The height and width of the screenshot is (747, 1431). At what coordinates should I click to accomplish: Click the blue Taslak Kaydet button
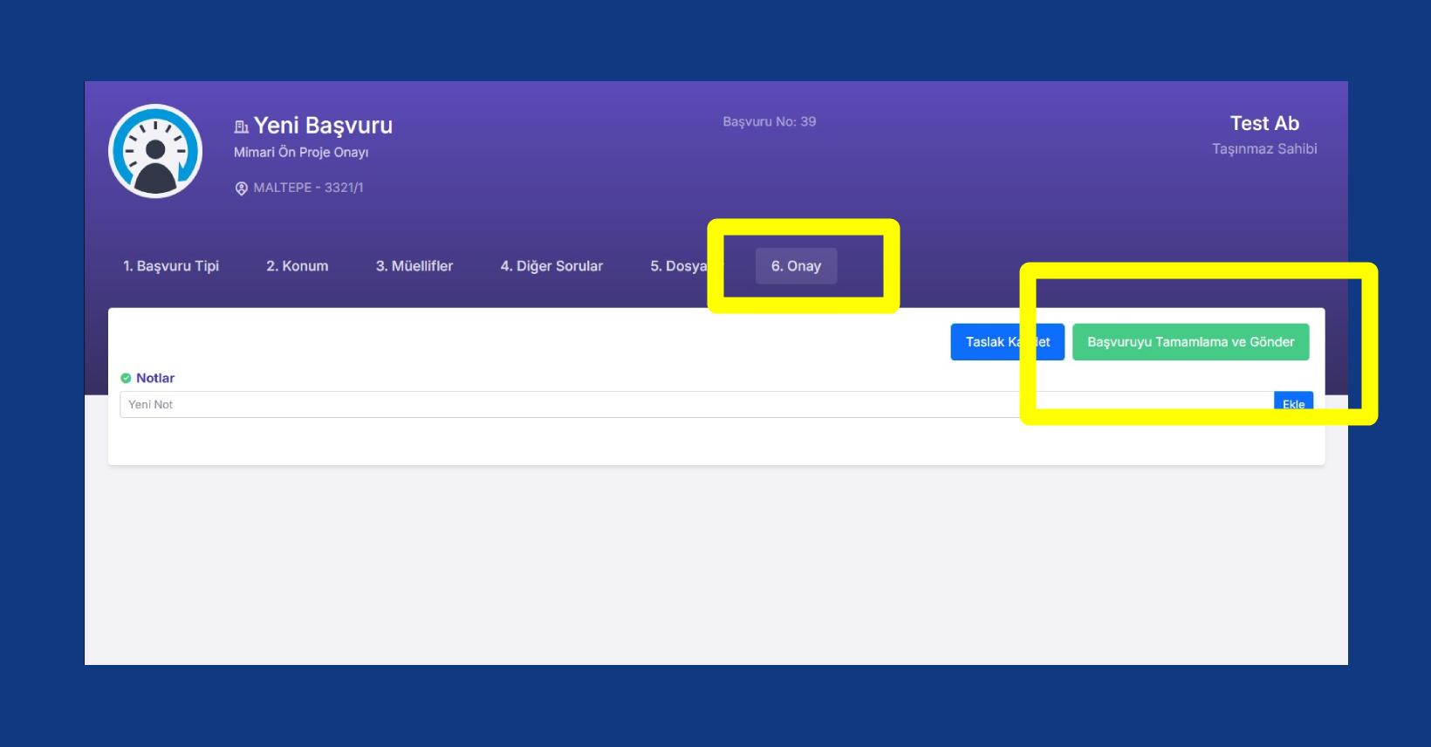1007,342
